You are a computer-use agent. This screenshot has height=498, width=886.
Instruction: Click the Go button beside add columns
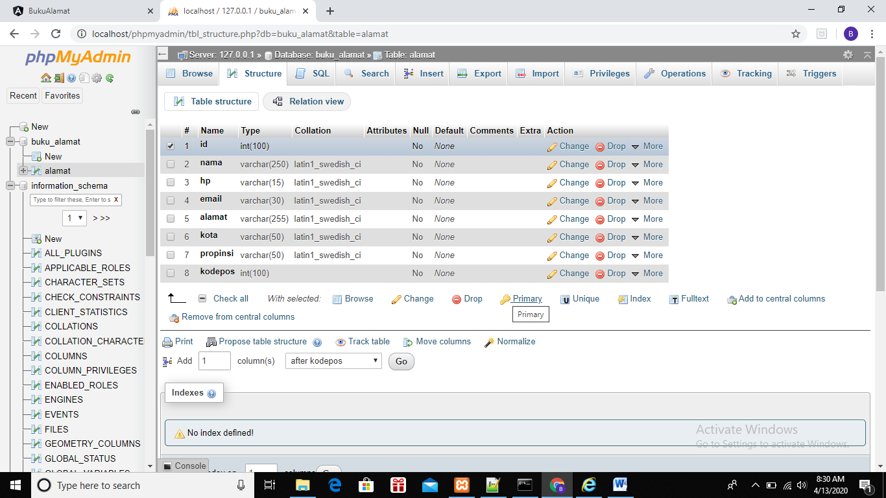401,362
